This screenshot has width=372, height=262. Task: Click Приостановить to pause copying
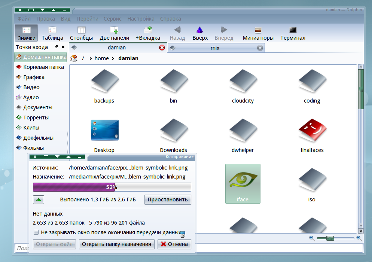point(168,199)
